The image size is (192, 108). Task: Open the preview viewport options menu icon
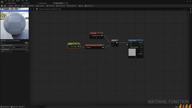[x=1, y=9]
